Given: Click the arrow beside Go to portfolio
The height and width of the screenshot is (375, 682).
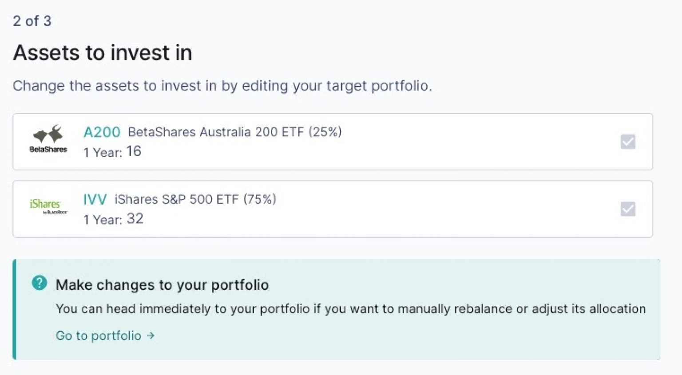Looking at the screenshot, I should click(151, 336).
